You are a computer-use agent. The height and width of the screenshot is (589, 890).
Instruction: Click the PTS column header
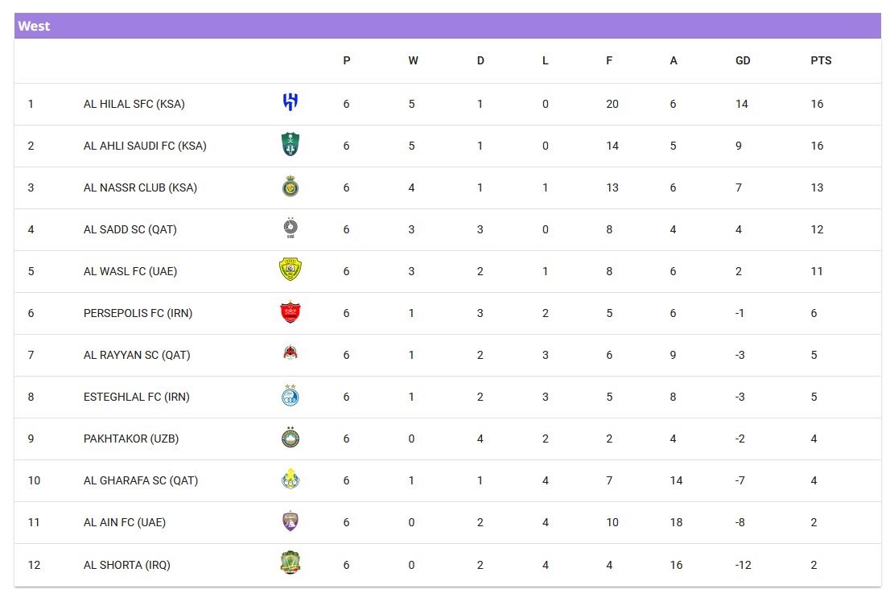coord(821,60)
